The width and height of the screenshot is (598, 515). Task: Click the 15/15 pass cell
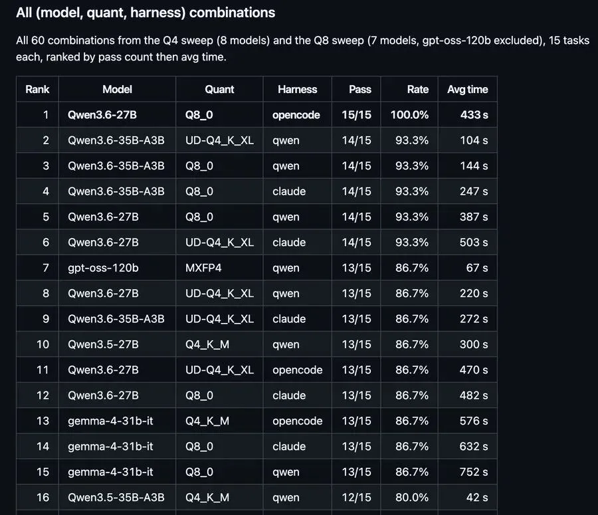356,115
